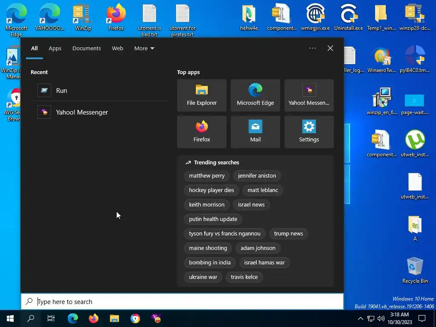Image resolution: width=436 pixels, height=327 pixels.
Task: Switch to the All search tab
Action: tap(34, 49)
